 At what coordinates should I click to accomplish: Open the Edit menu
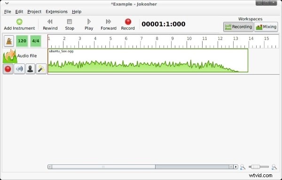pos(19,12)
